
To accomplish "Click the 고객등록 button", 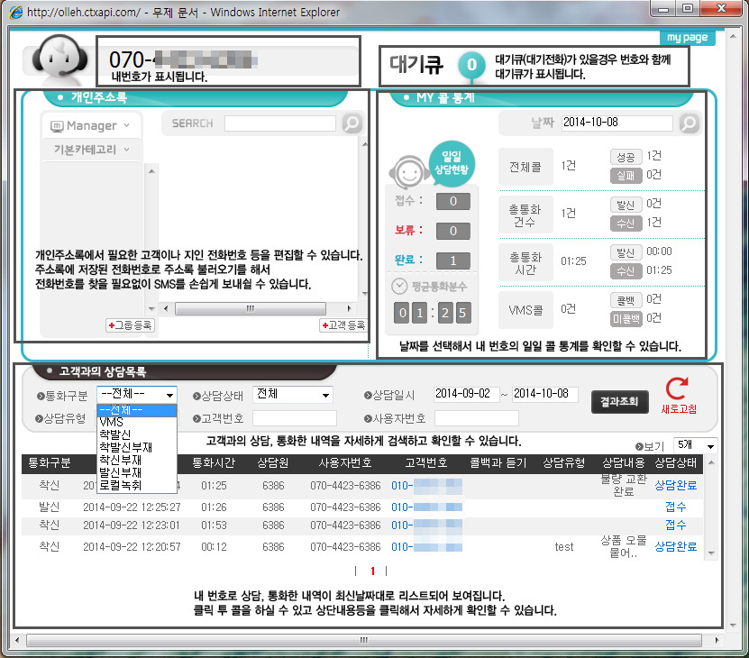I will pos(343,325).
